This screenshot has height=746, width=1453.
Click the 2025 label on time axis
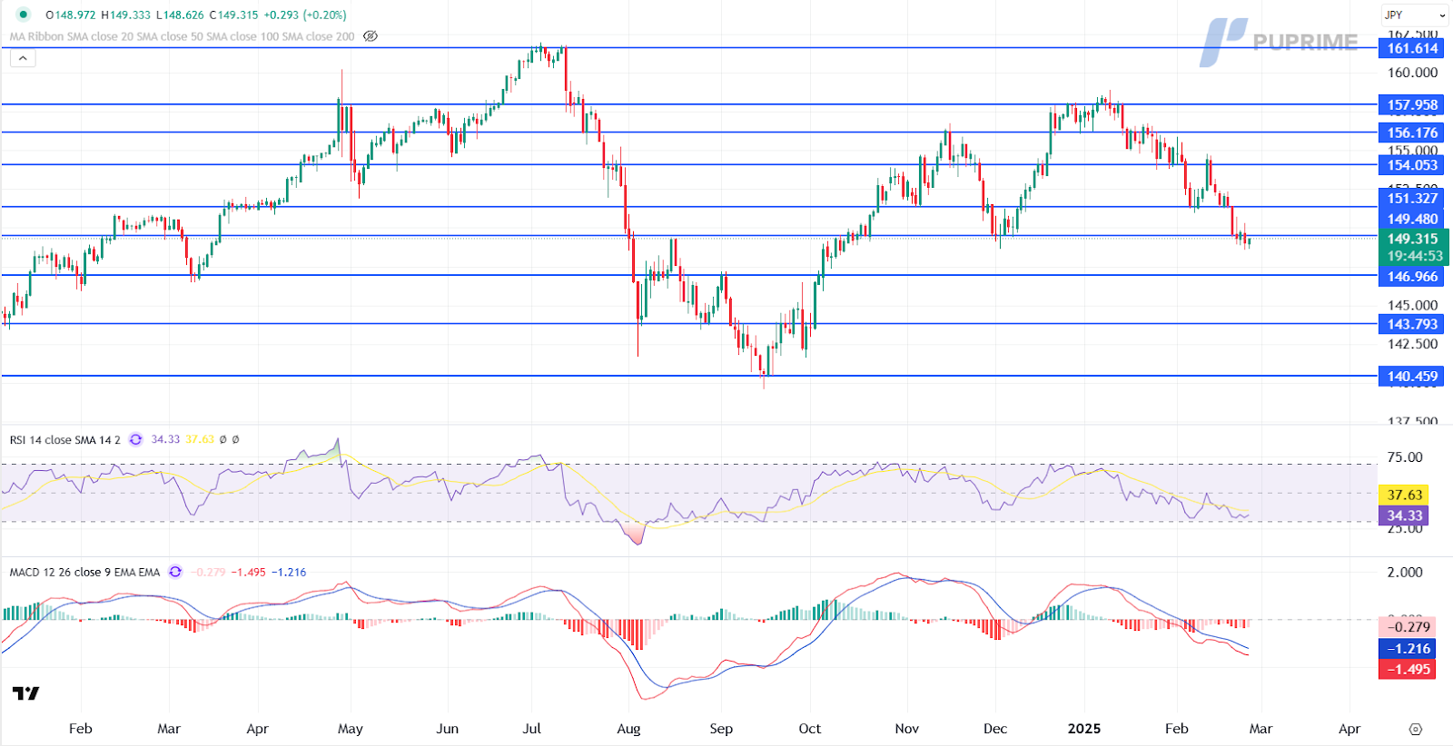pos(1084,729)
